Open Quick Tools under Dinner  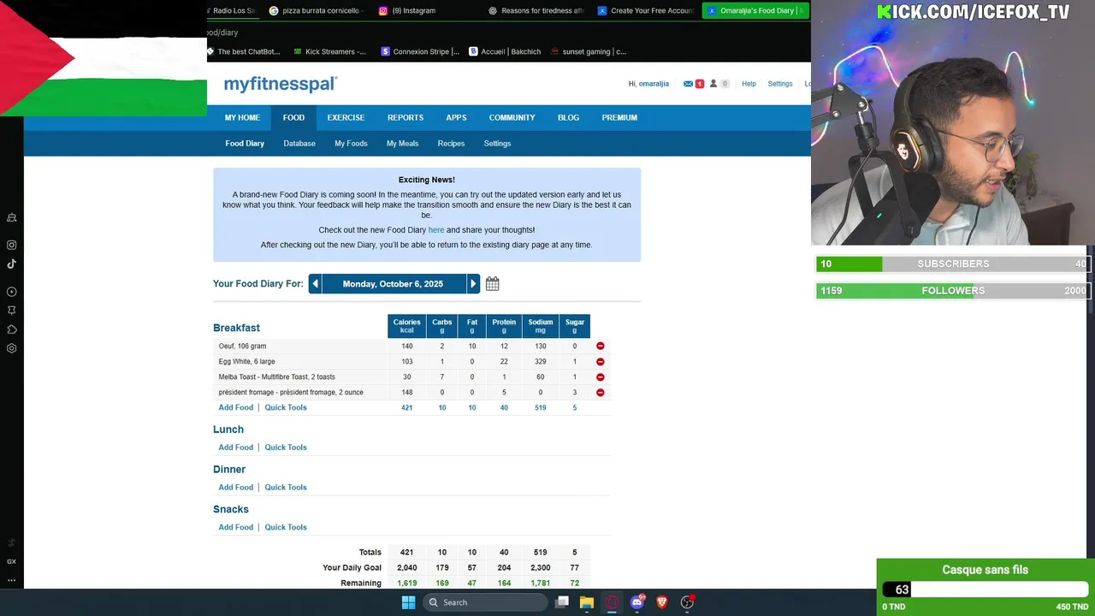point(286,488)
